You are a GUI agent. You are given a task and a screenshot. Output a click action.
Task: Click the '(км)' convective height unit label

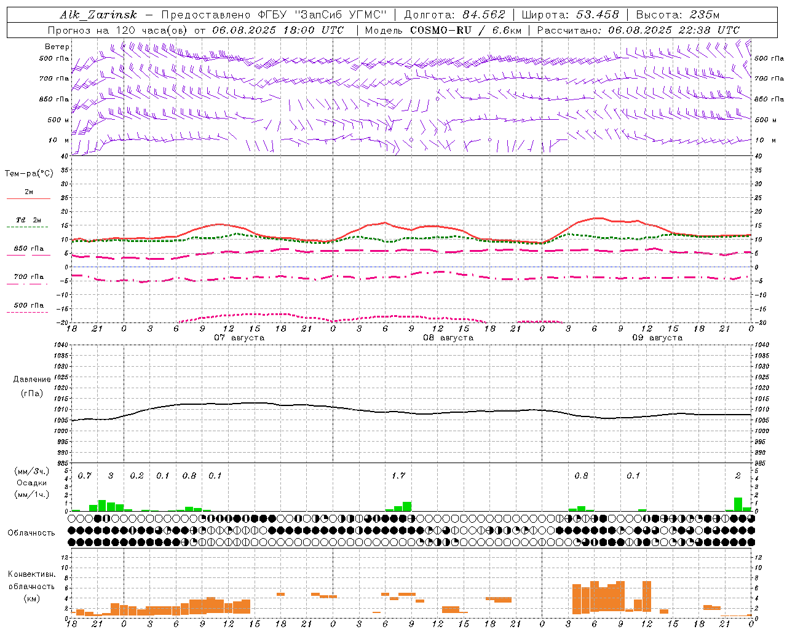(x=31, y=598)
